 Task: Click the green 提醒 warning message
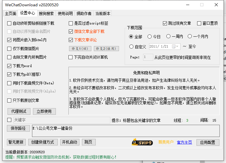[x=61, y=157]
